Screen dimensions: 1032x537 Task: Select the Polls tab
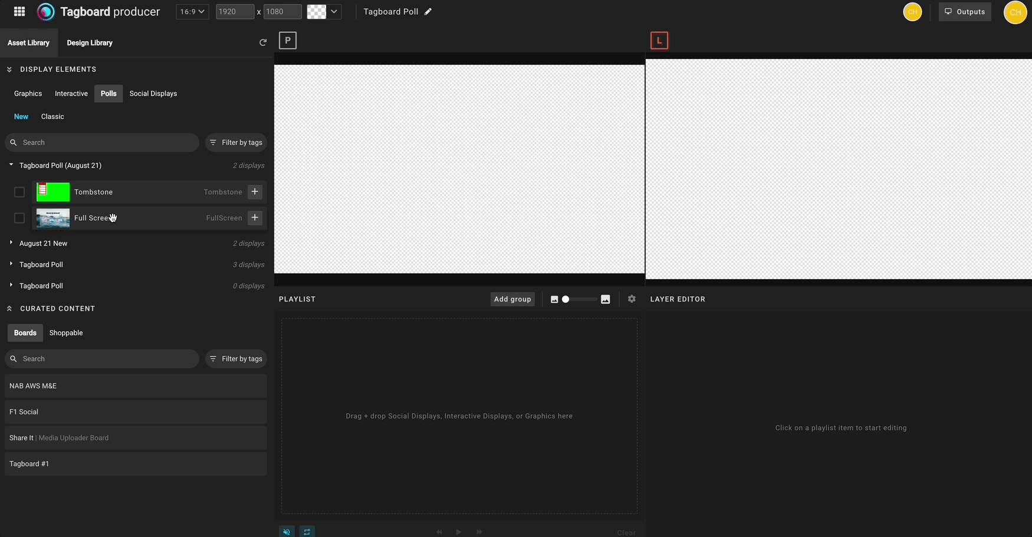tap(109, 94)
